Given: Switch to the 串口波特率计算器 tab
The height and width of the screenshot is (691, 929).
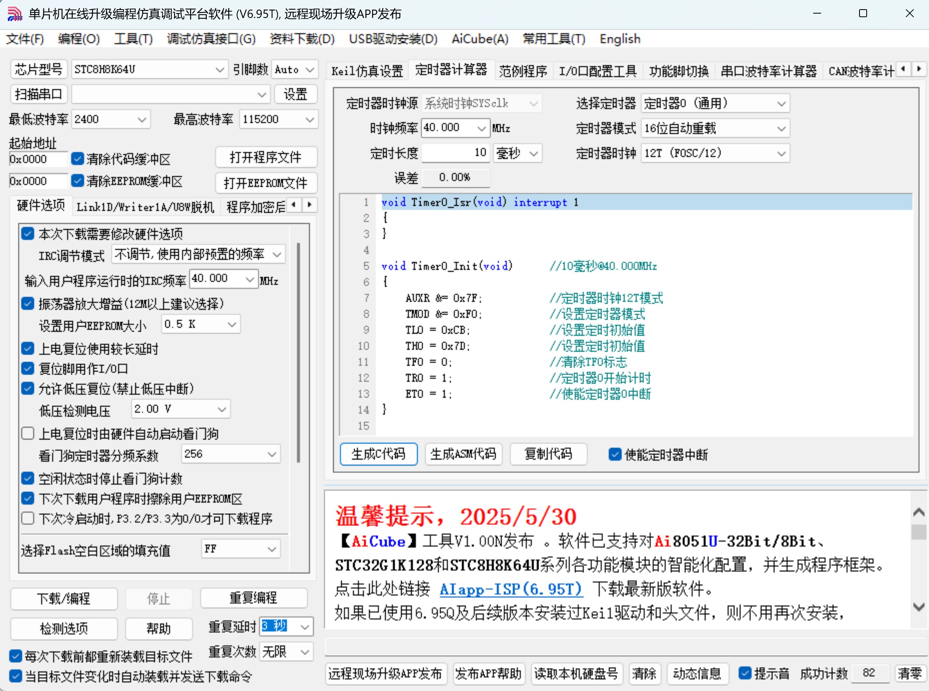Looking at the screenshot, I should click(768, 71).
